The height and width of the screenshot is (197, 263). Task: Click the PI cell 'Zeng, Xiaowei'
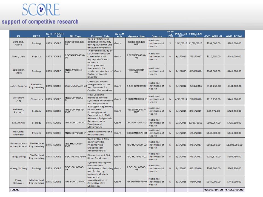18,182
